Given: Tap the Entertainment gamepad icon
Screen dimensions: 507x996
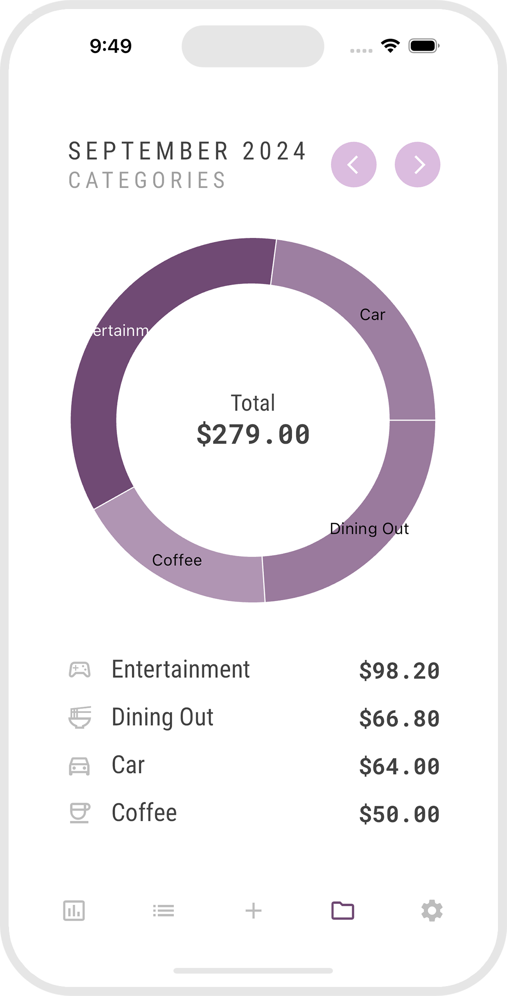Looking at the screenshot, I should tap(79, 670).
